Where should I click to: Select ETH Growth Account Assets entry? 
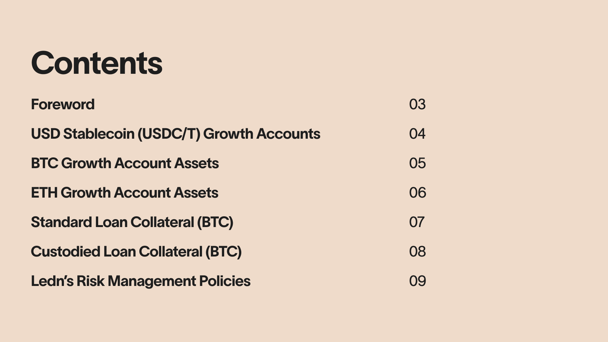[124, 193]
